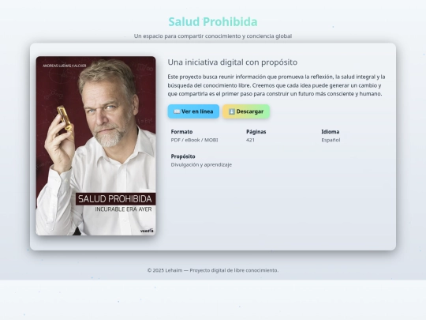Image resolution: width=426 pixels, height=320 pixels.
Task: Click the Descargar download button
Action: 246,111
